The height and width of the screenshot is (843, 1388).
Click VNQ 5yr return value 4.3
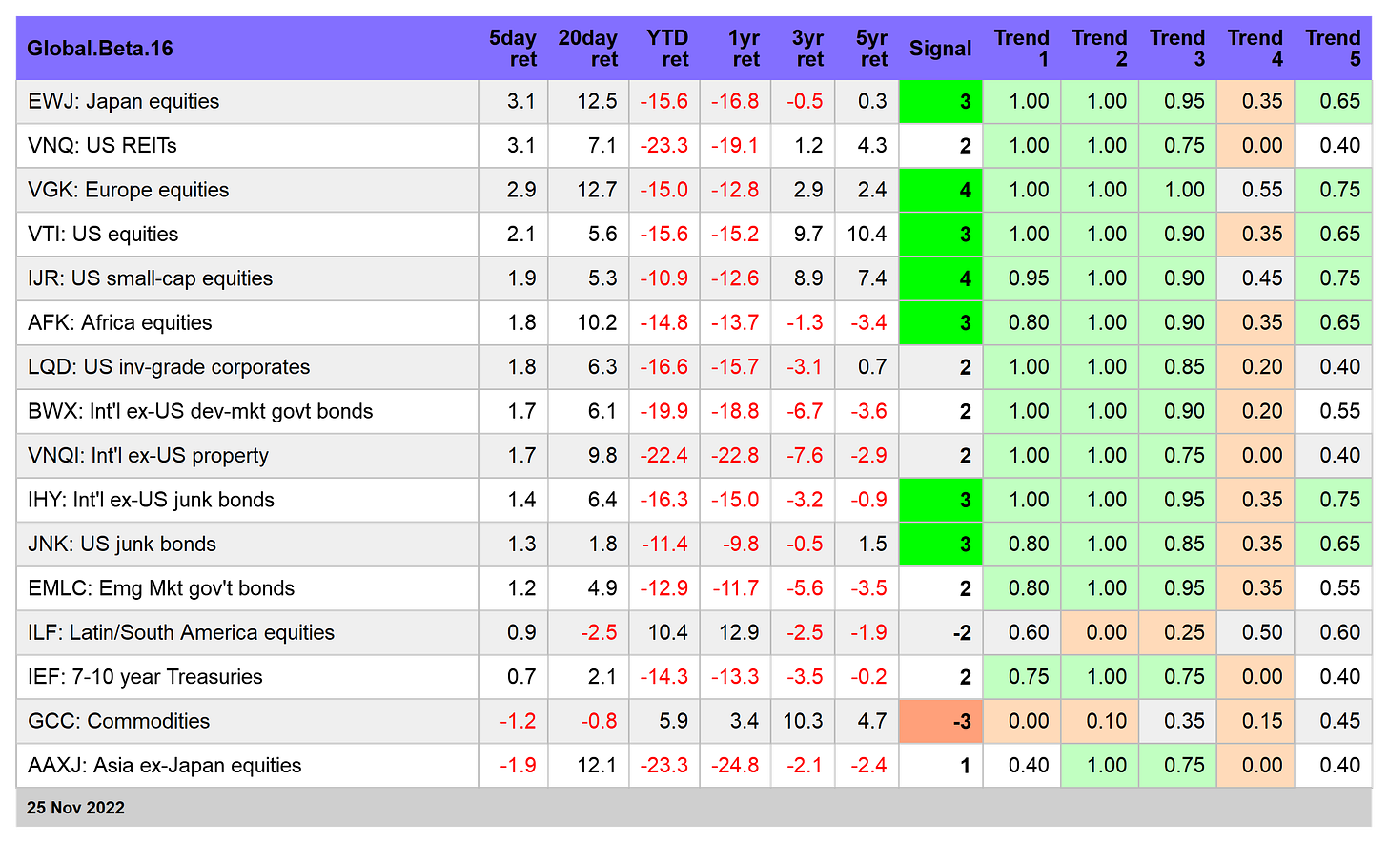pyautogui.click(x=872, y=146)
